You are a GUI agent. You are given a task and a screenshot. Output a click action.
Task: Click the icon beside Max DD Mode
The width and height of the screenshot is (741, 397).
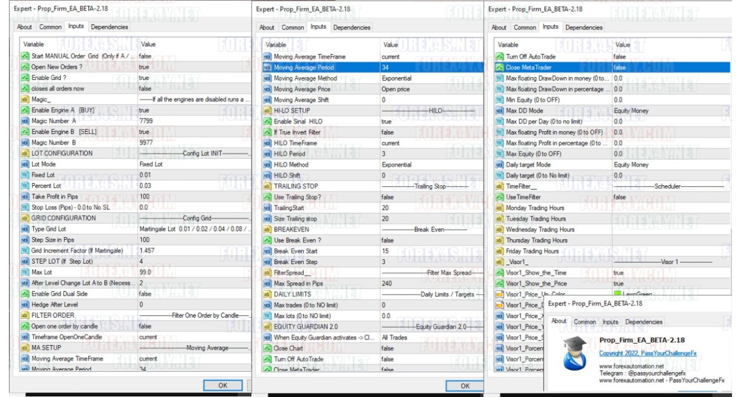[x=500, y=111]
